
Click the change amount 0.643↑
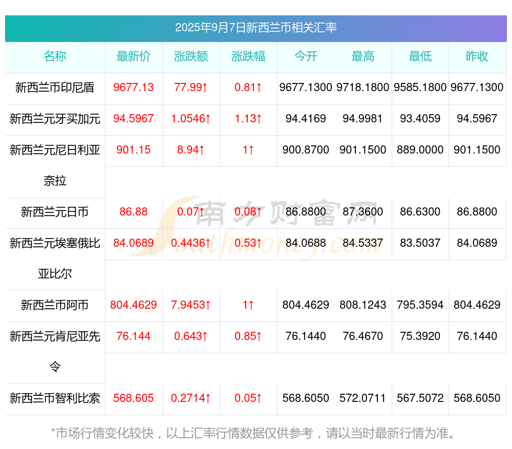(x=191, y=336)
